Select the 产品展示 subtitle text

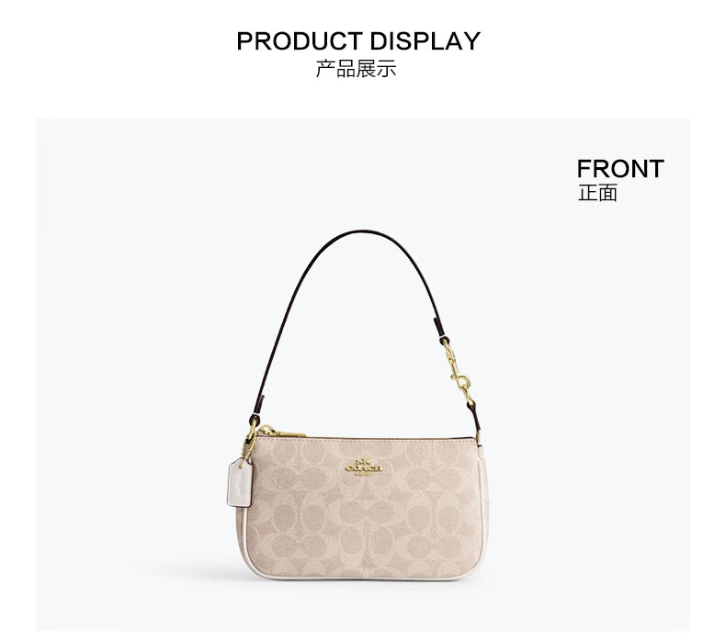(356, 69)
